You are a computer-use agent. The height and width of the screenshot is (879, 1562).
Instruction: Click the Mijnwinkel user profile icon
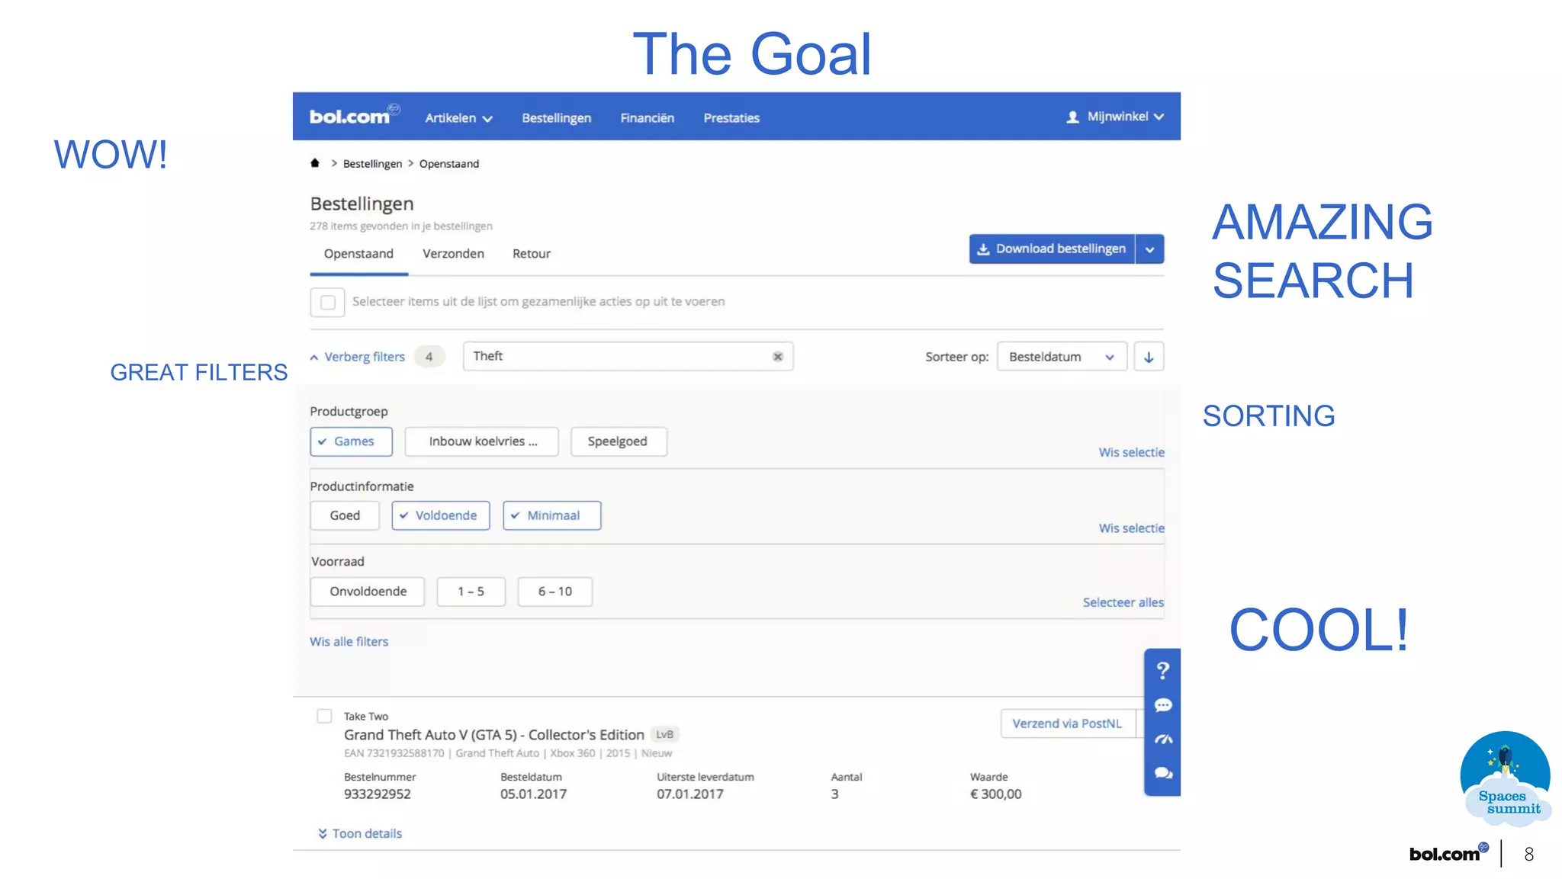click(1072, 117)
